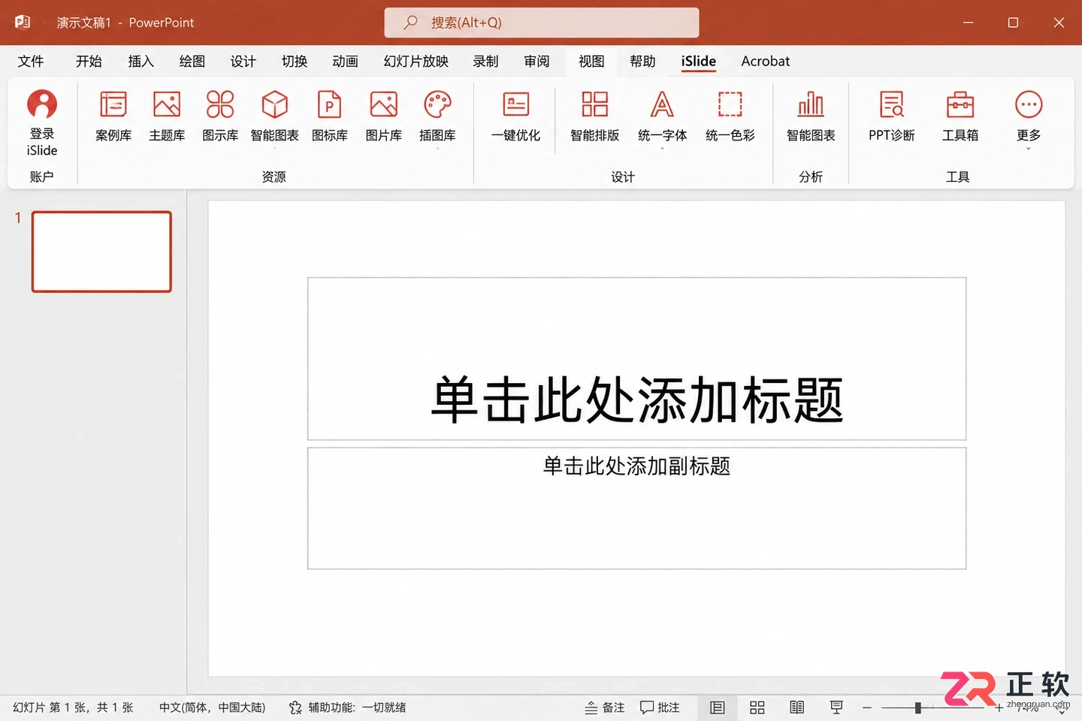Open the Acrobat ribbon tab
Image resolution: width=1082 pixels, height=721 pixels.
(766, 62)
